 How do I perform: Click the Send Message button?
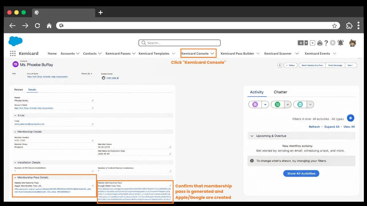tap(335, 65)
